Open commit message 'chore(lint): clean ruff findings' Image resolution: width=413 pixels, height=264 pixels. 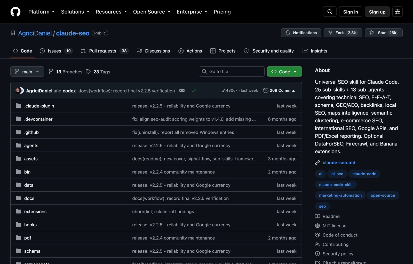163,211
